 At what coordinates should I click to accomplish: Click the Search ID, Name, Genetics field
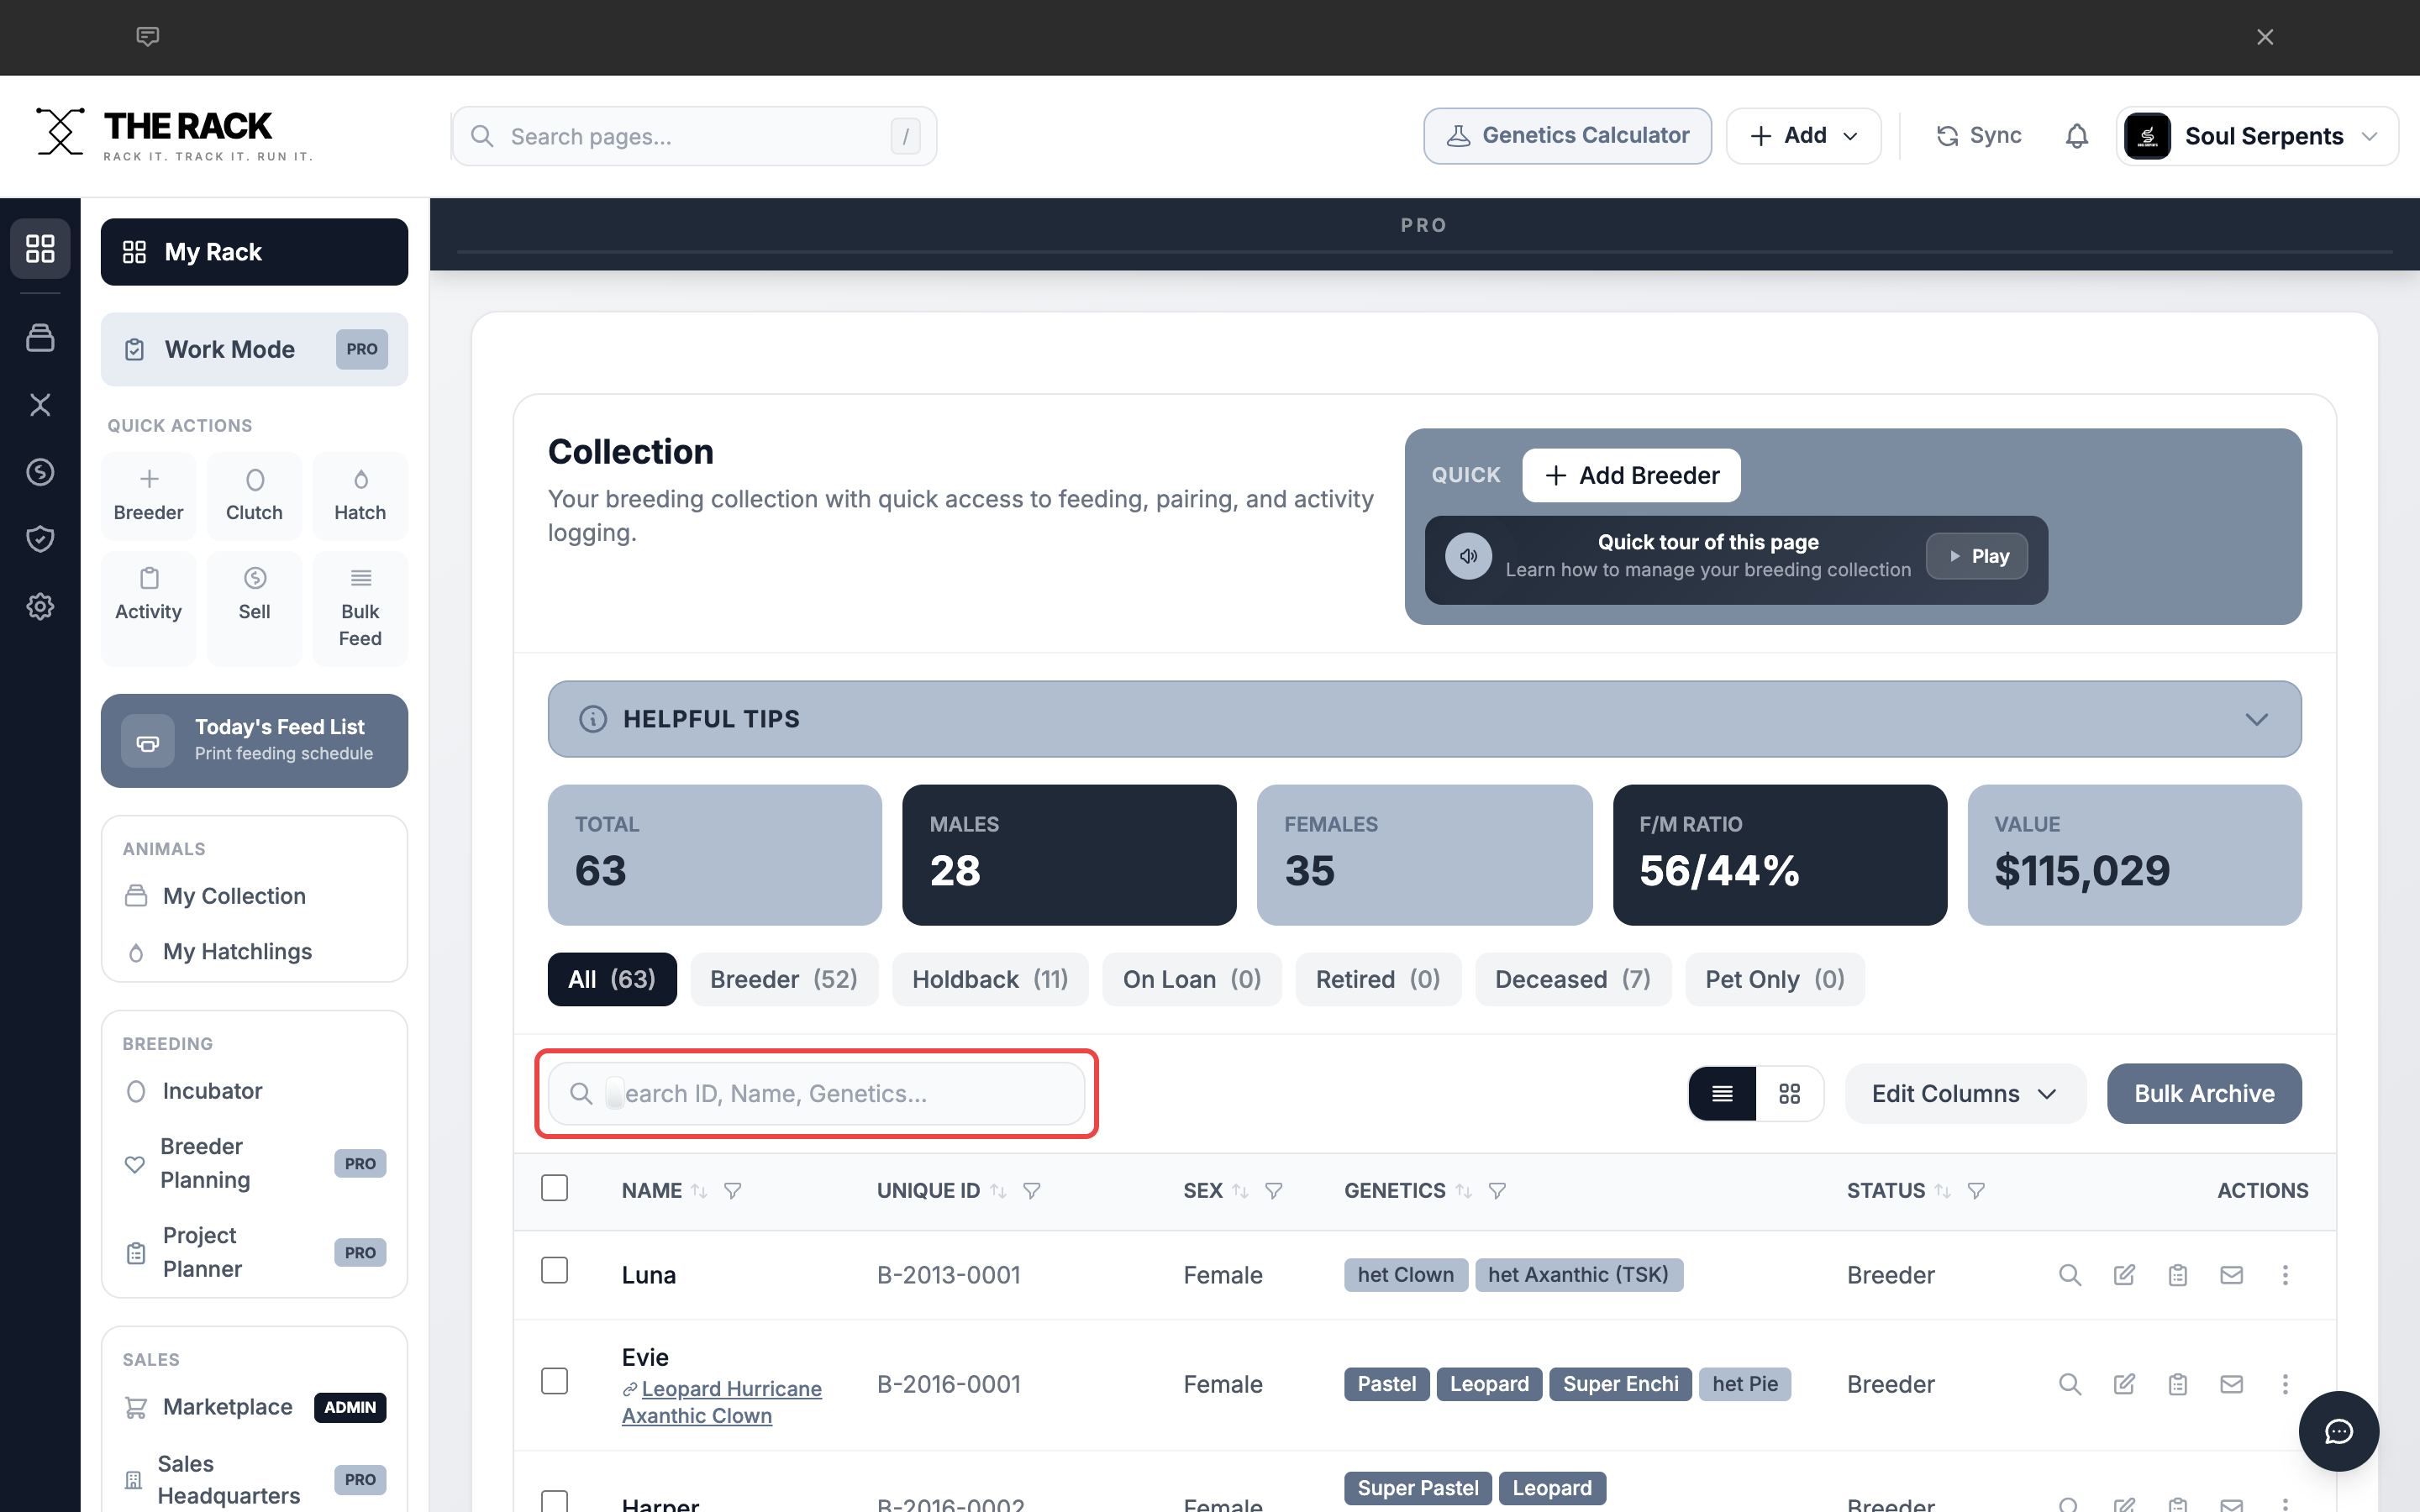816,1094
